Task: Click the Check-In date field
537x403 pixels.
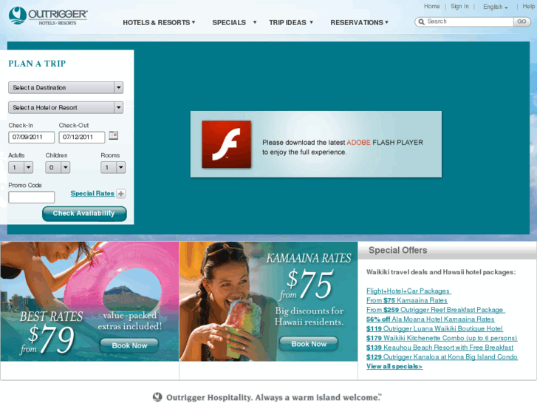Action: [32, 138]
